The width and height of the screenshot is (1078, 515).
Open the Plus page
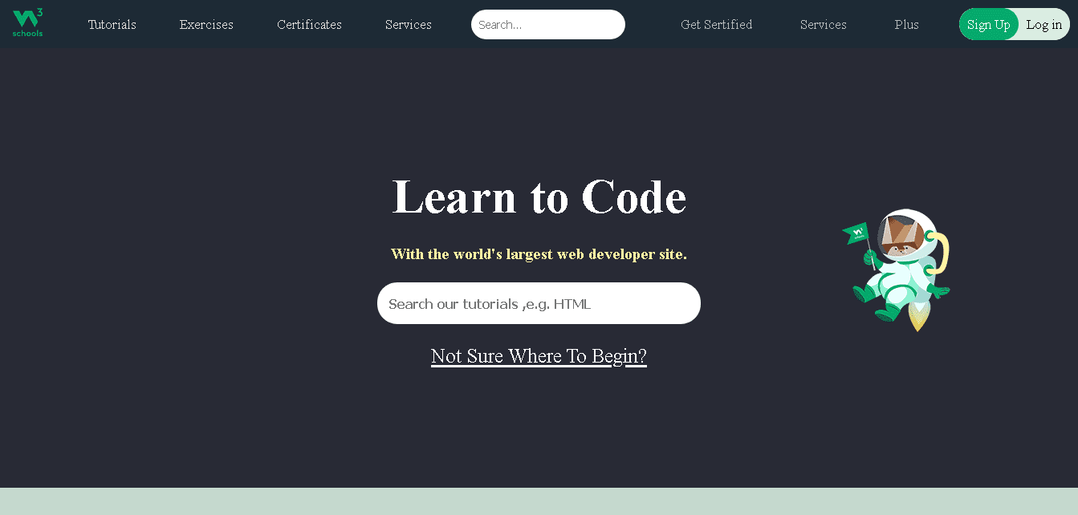(906, 25)
